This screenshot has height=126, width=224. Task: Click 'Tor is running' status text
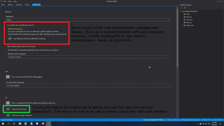pos(174,120)
